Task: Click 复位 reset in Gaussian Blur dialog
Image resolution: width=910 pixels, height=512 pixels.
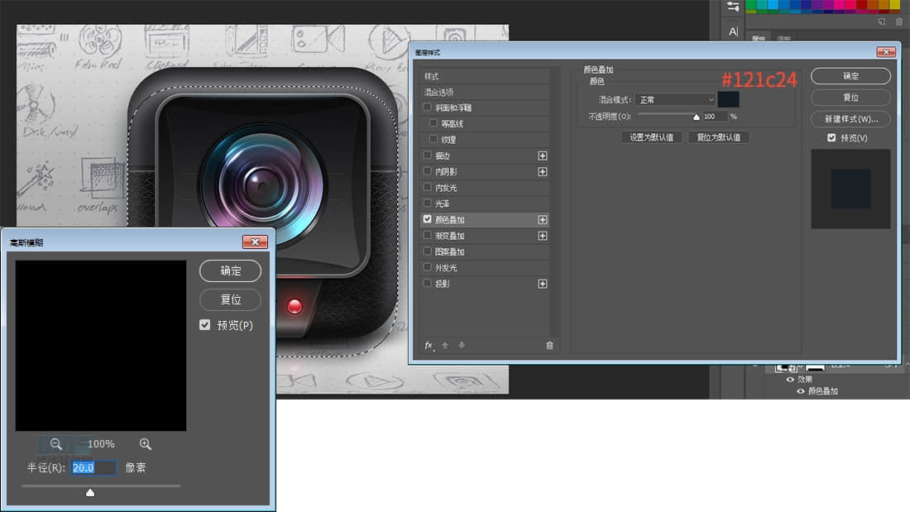Action: [231, 299]
